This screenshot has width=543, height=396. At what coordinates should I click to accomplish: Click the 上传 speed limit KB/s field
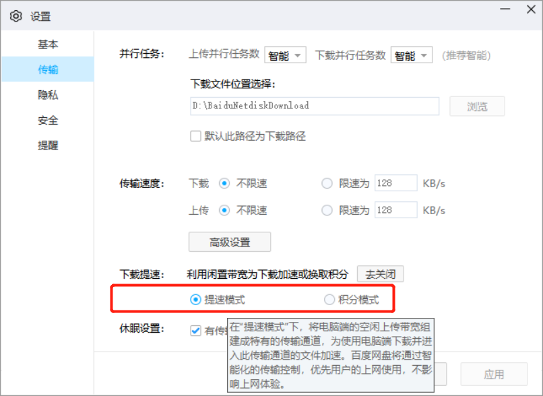pos(396,209)
